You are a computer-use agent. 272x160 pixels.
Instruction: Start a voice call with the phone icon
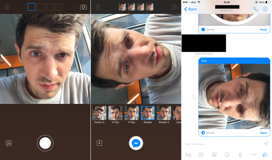click(x=256, y=9)
